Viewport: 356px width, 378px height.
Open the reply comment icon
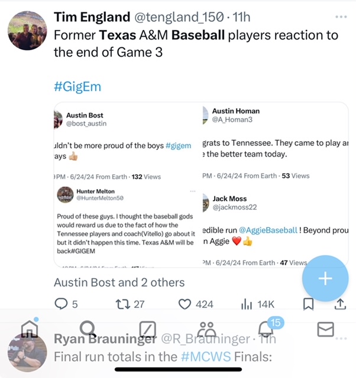point(62,304)
